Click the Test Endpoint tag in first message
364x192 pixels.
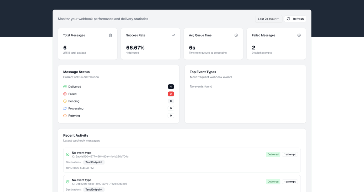(94, 162)
